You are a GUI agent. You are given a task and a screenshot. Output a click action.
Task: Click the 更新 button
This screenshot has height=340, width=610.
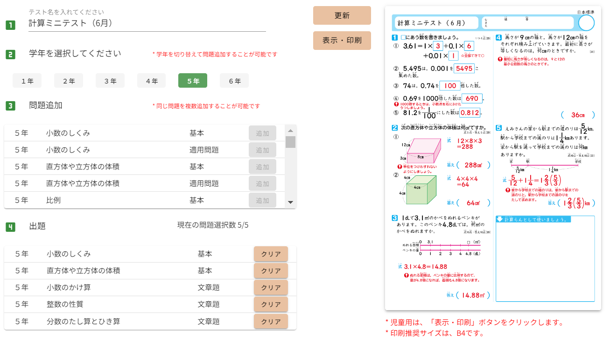coord(342,15)
